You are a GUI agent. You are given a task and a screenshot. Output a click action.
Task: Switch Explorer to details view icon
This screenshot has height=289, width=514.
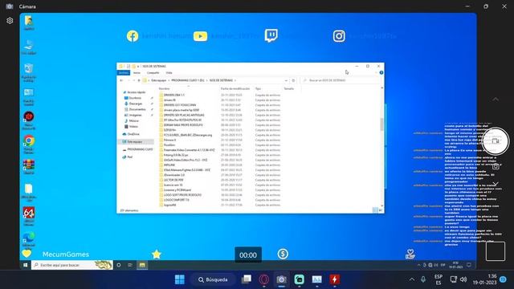pos(375,210)
